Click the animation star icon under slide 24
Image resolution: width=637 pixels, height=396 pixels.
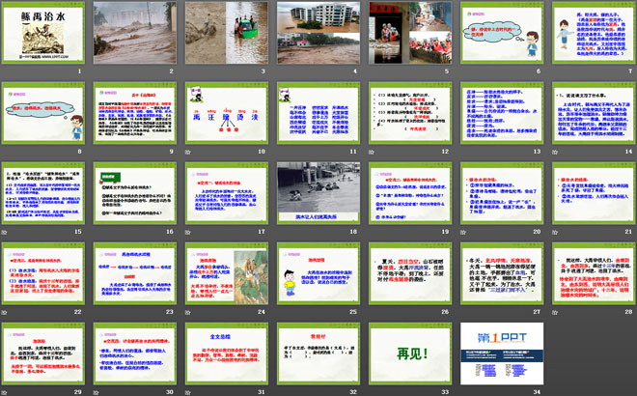coord(187,312)
